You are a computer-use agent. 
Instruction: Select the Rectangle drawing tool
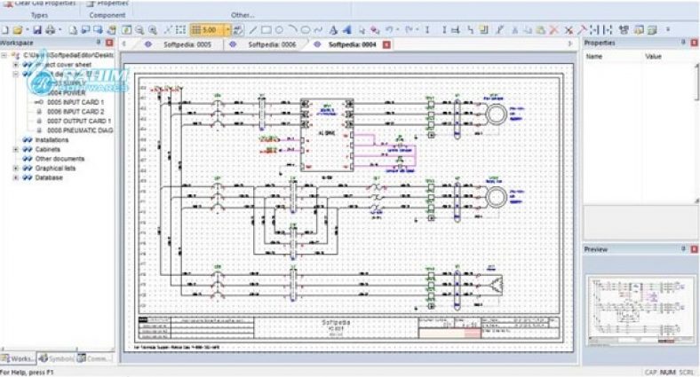tap(266, 30)
